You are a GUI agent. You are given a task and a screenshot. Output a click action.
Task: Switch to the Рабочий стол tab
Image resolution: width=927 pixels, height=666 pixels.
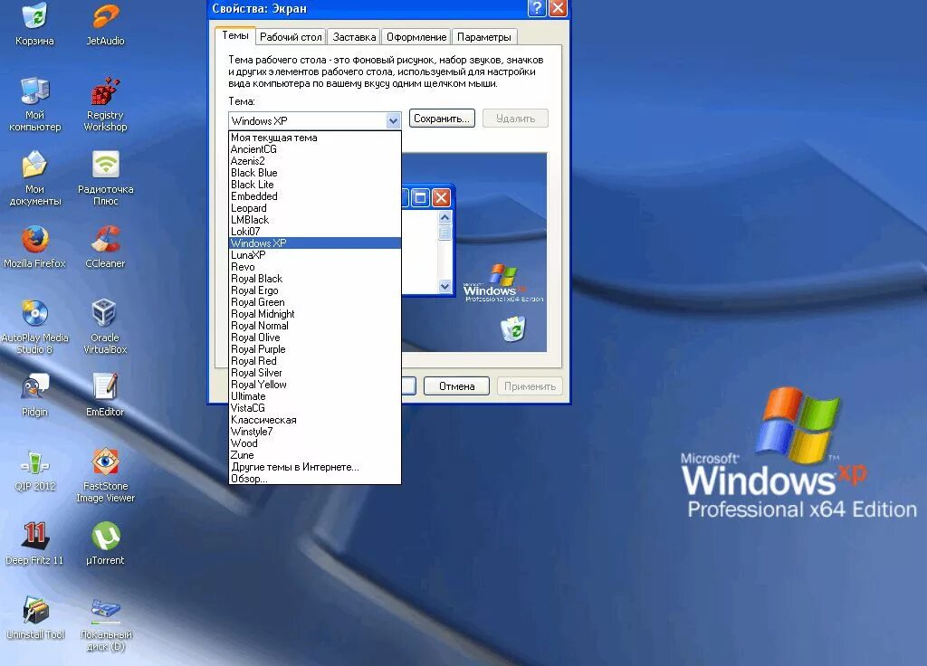pos(291,37)
